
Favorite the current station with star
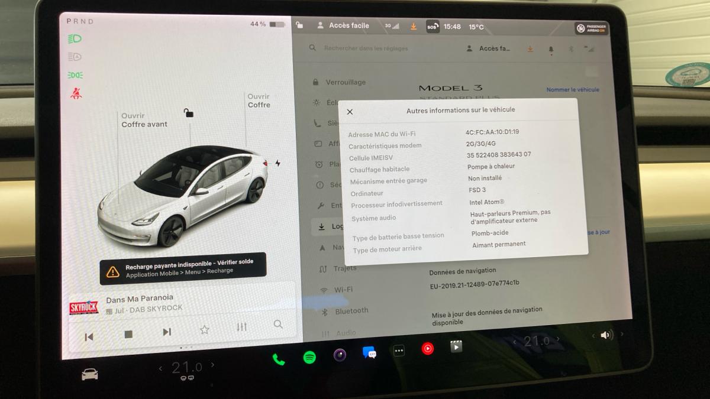[204, 330]
